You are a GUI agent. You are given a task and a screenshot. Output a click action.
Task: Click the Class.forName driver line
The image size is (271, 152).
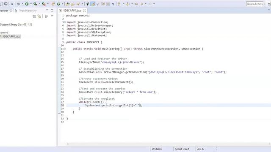[111, 62]
